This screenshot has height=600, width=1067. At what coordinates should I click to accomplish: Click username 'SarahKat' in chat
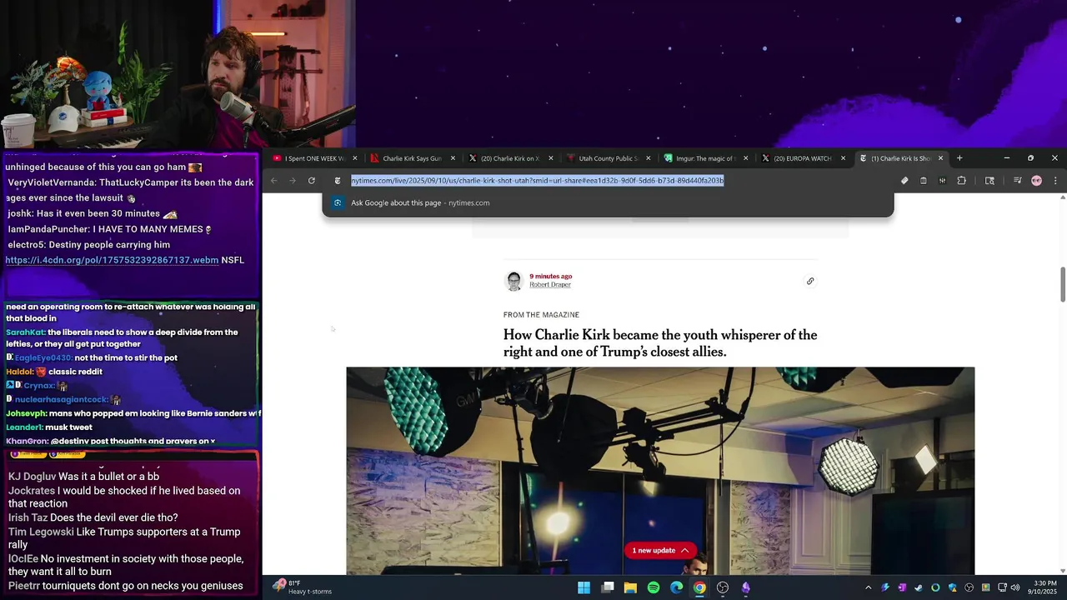click(25, 332)
